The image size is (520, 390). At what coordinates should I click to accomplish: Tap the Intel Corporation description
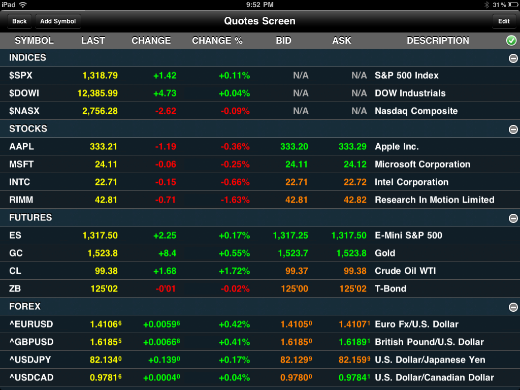[411, 182]
